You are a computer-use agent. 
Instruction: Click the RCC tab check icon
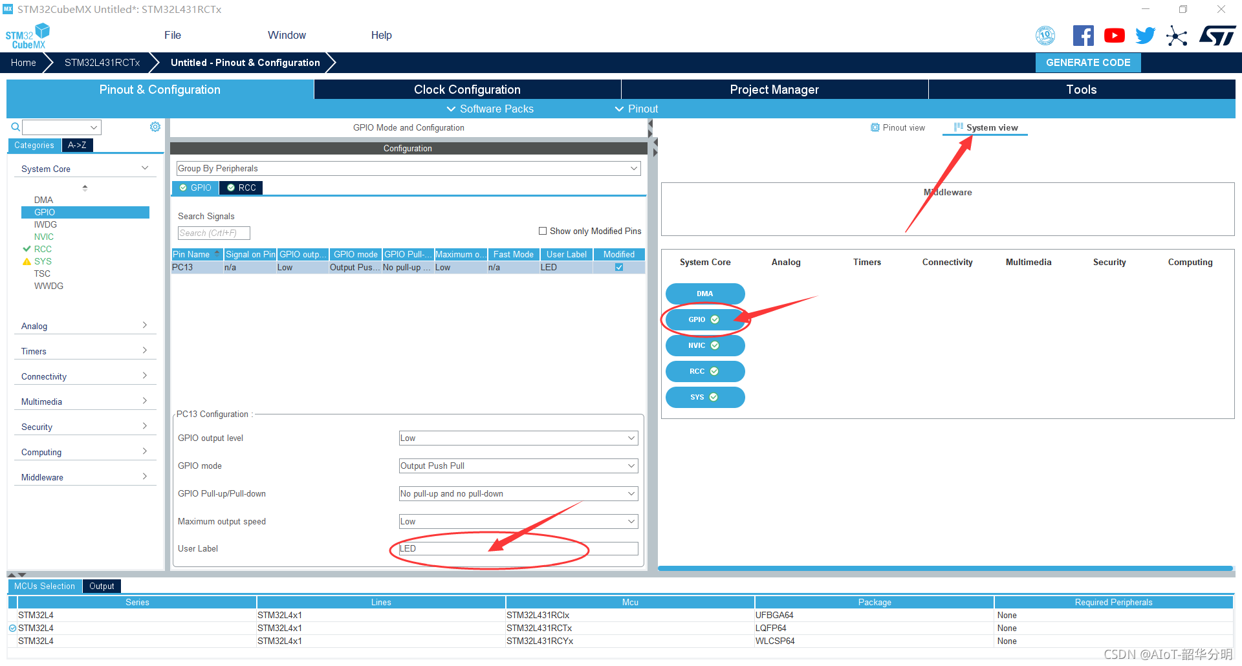point(231,188)
